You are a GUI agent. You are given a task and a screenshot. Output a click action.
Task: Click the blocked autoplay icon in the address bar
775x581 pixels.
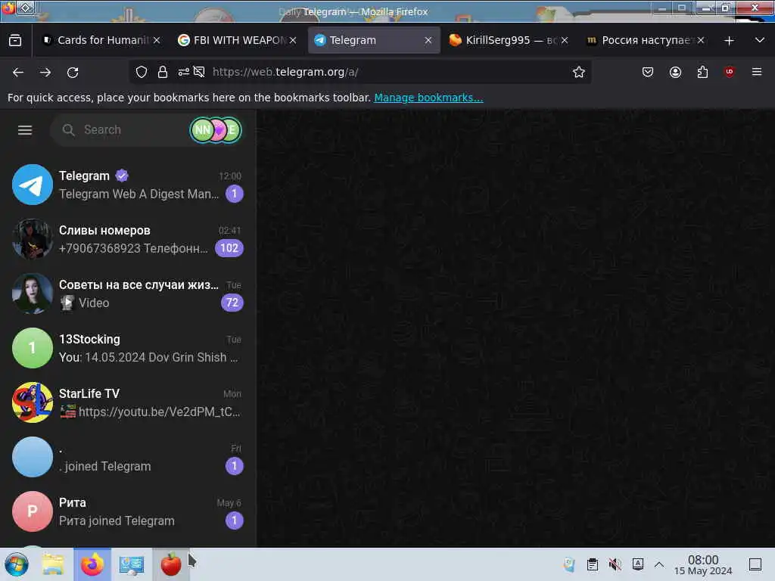pos(199,72)
